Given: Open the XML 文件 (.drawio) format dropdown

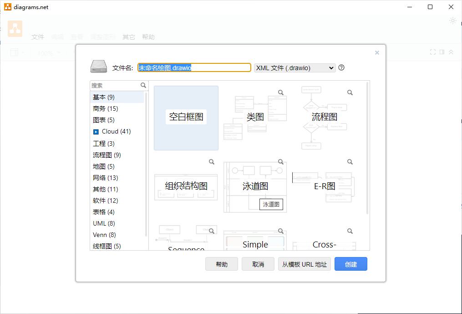Looking at the screenshot, I should (294, 68).
